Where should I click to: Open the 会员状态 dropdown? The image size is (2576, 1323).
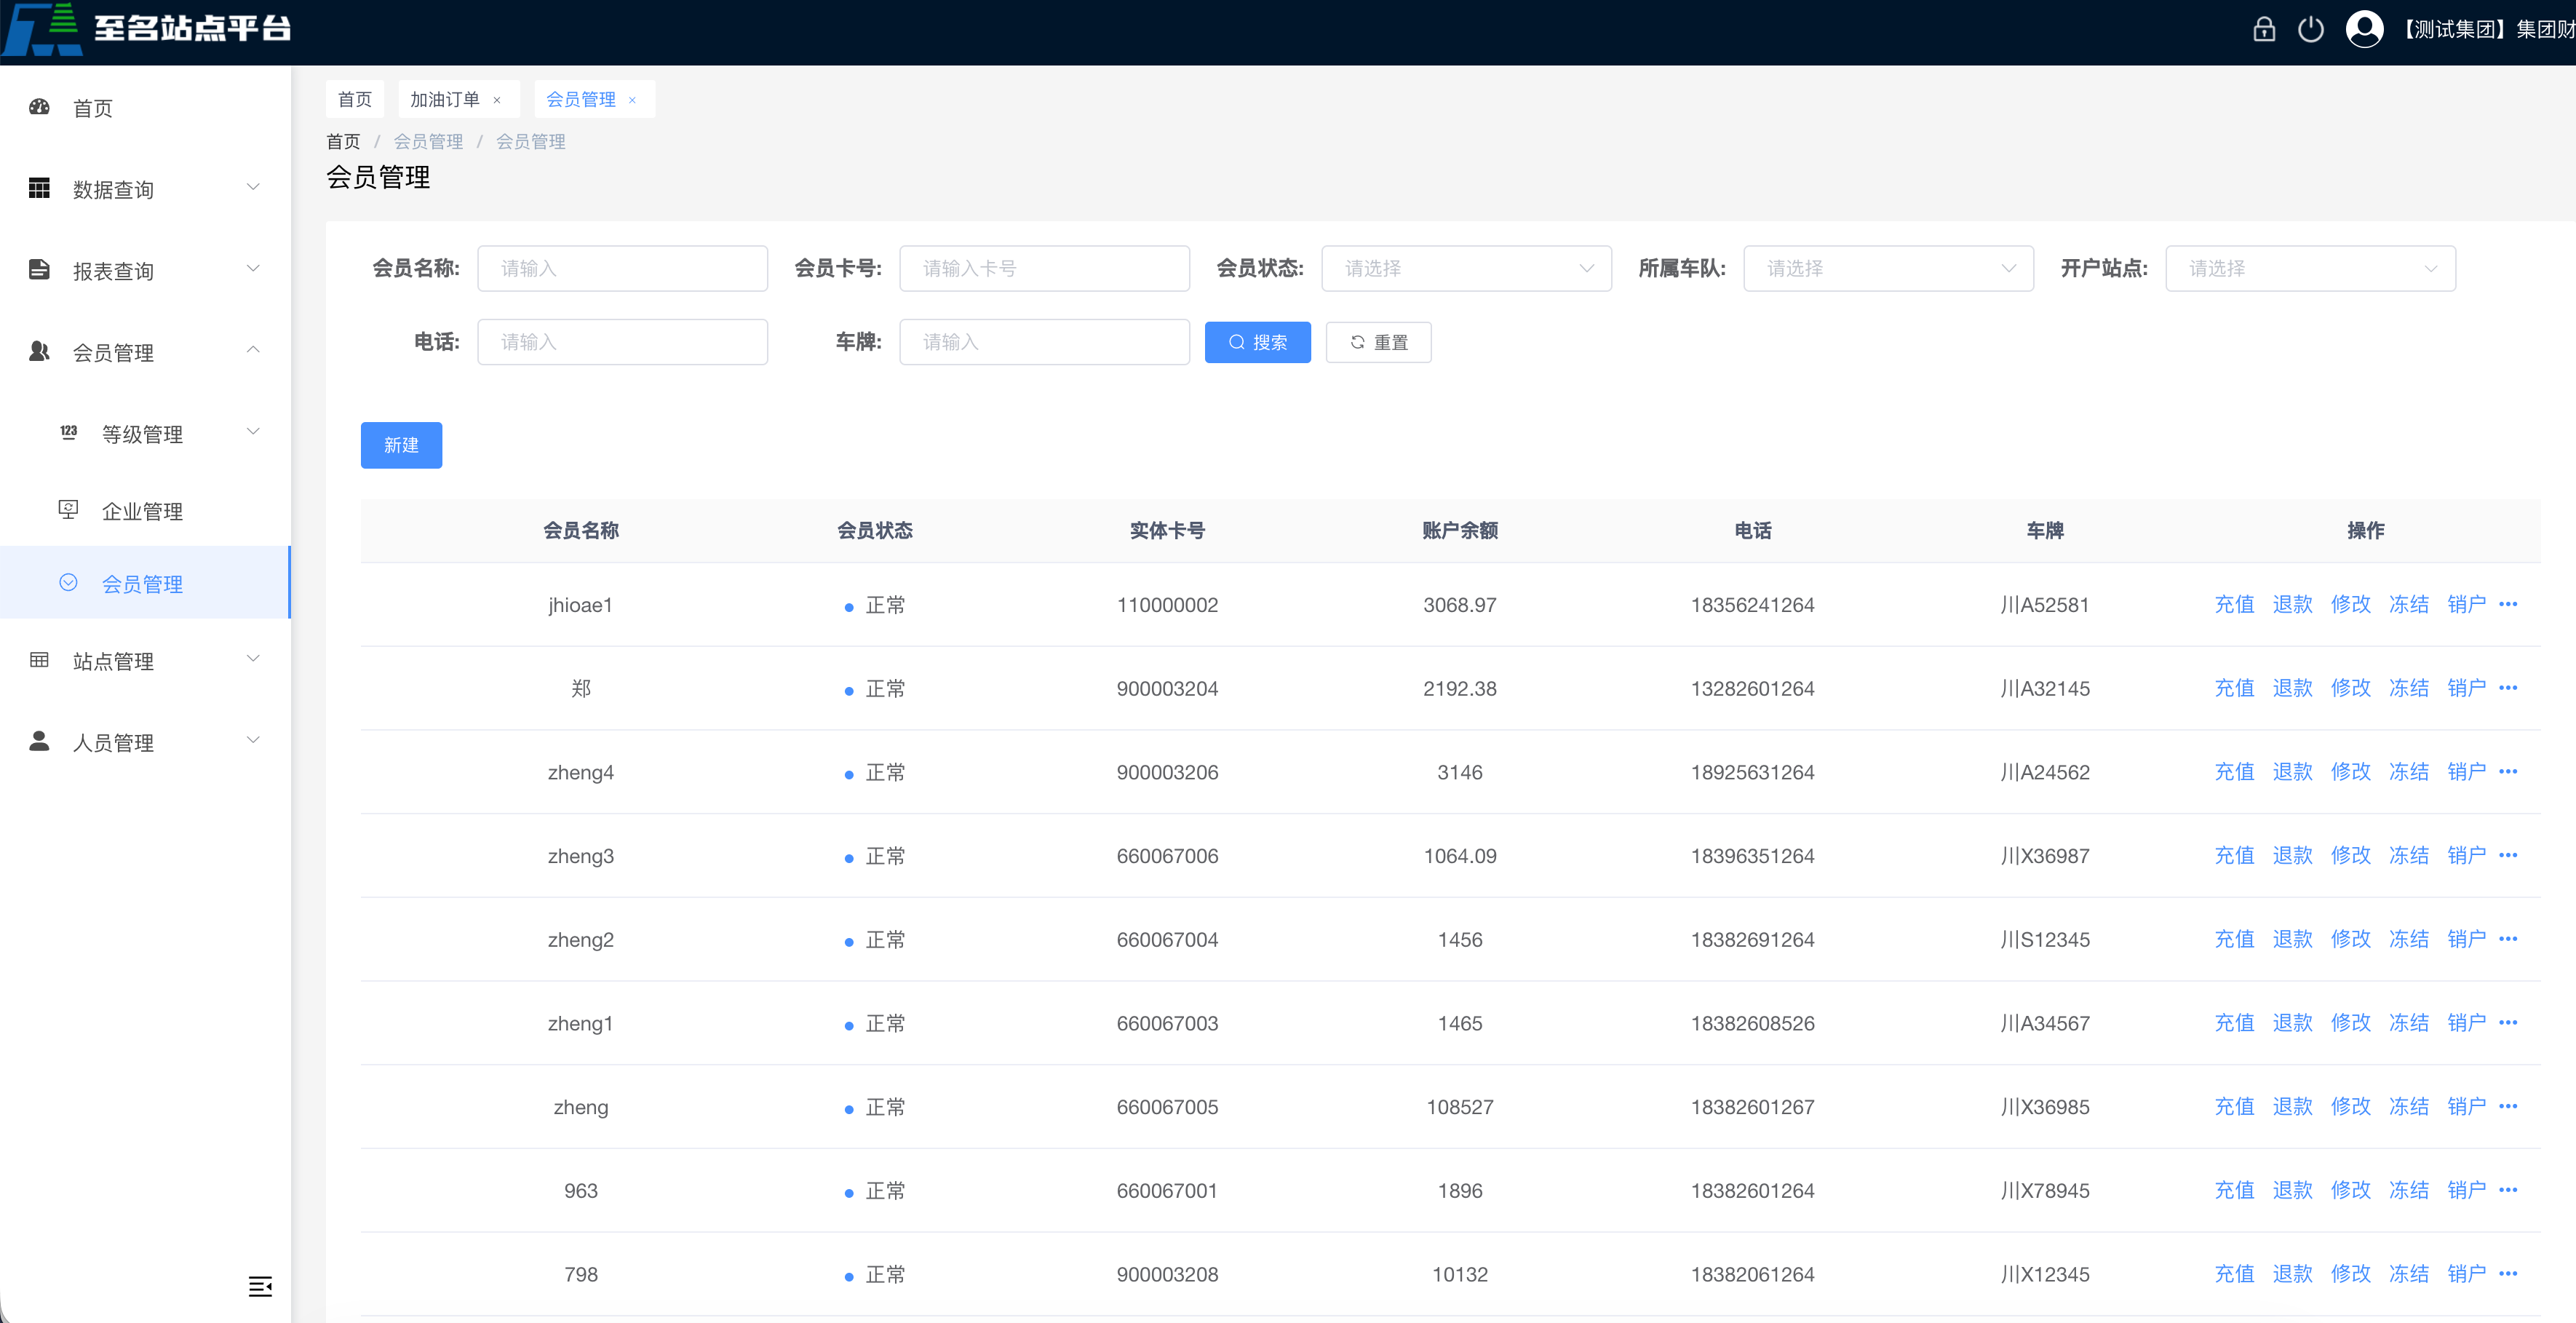[x=1466, y=268]
